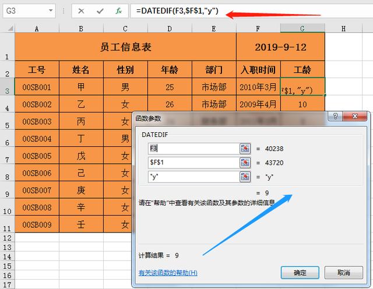Select column D header
This screenshot has height=289, width=373.
170,29
